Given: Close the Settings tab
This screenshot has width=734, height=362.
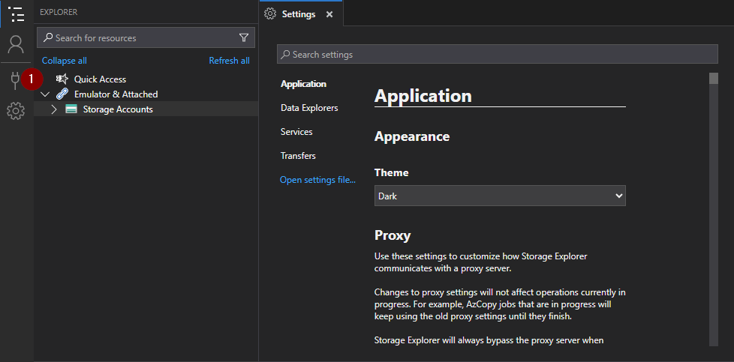Looking at the screenshot, I should pyautogui.click(x=329, y=14).
